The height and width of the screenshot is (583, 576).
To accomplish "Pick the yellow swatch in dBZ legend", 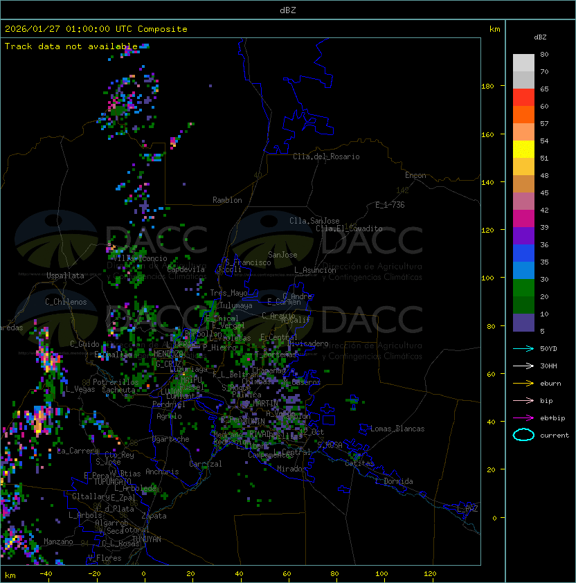I will [x=523, y=150].
